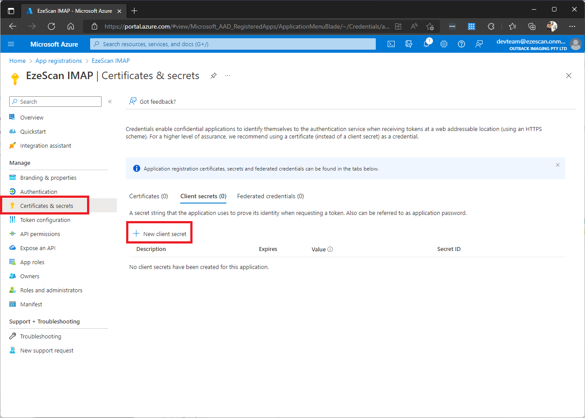Open API permissions in sidebar
This screenshot has width=585, height=418.
[40, 234]
